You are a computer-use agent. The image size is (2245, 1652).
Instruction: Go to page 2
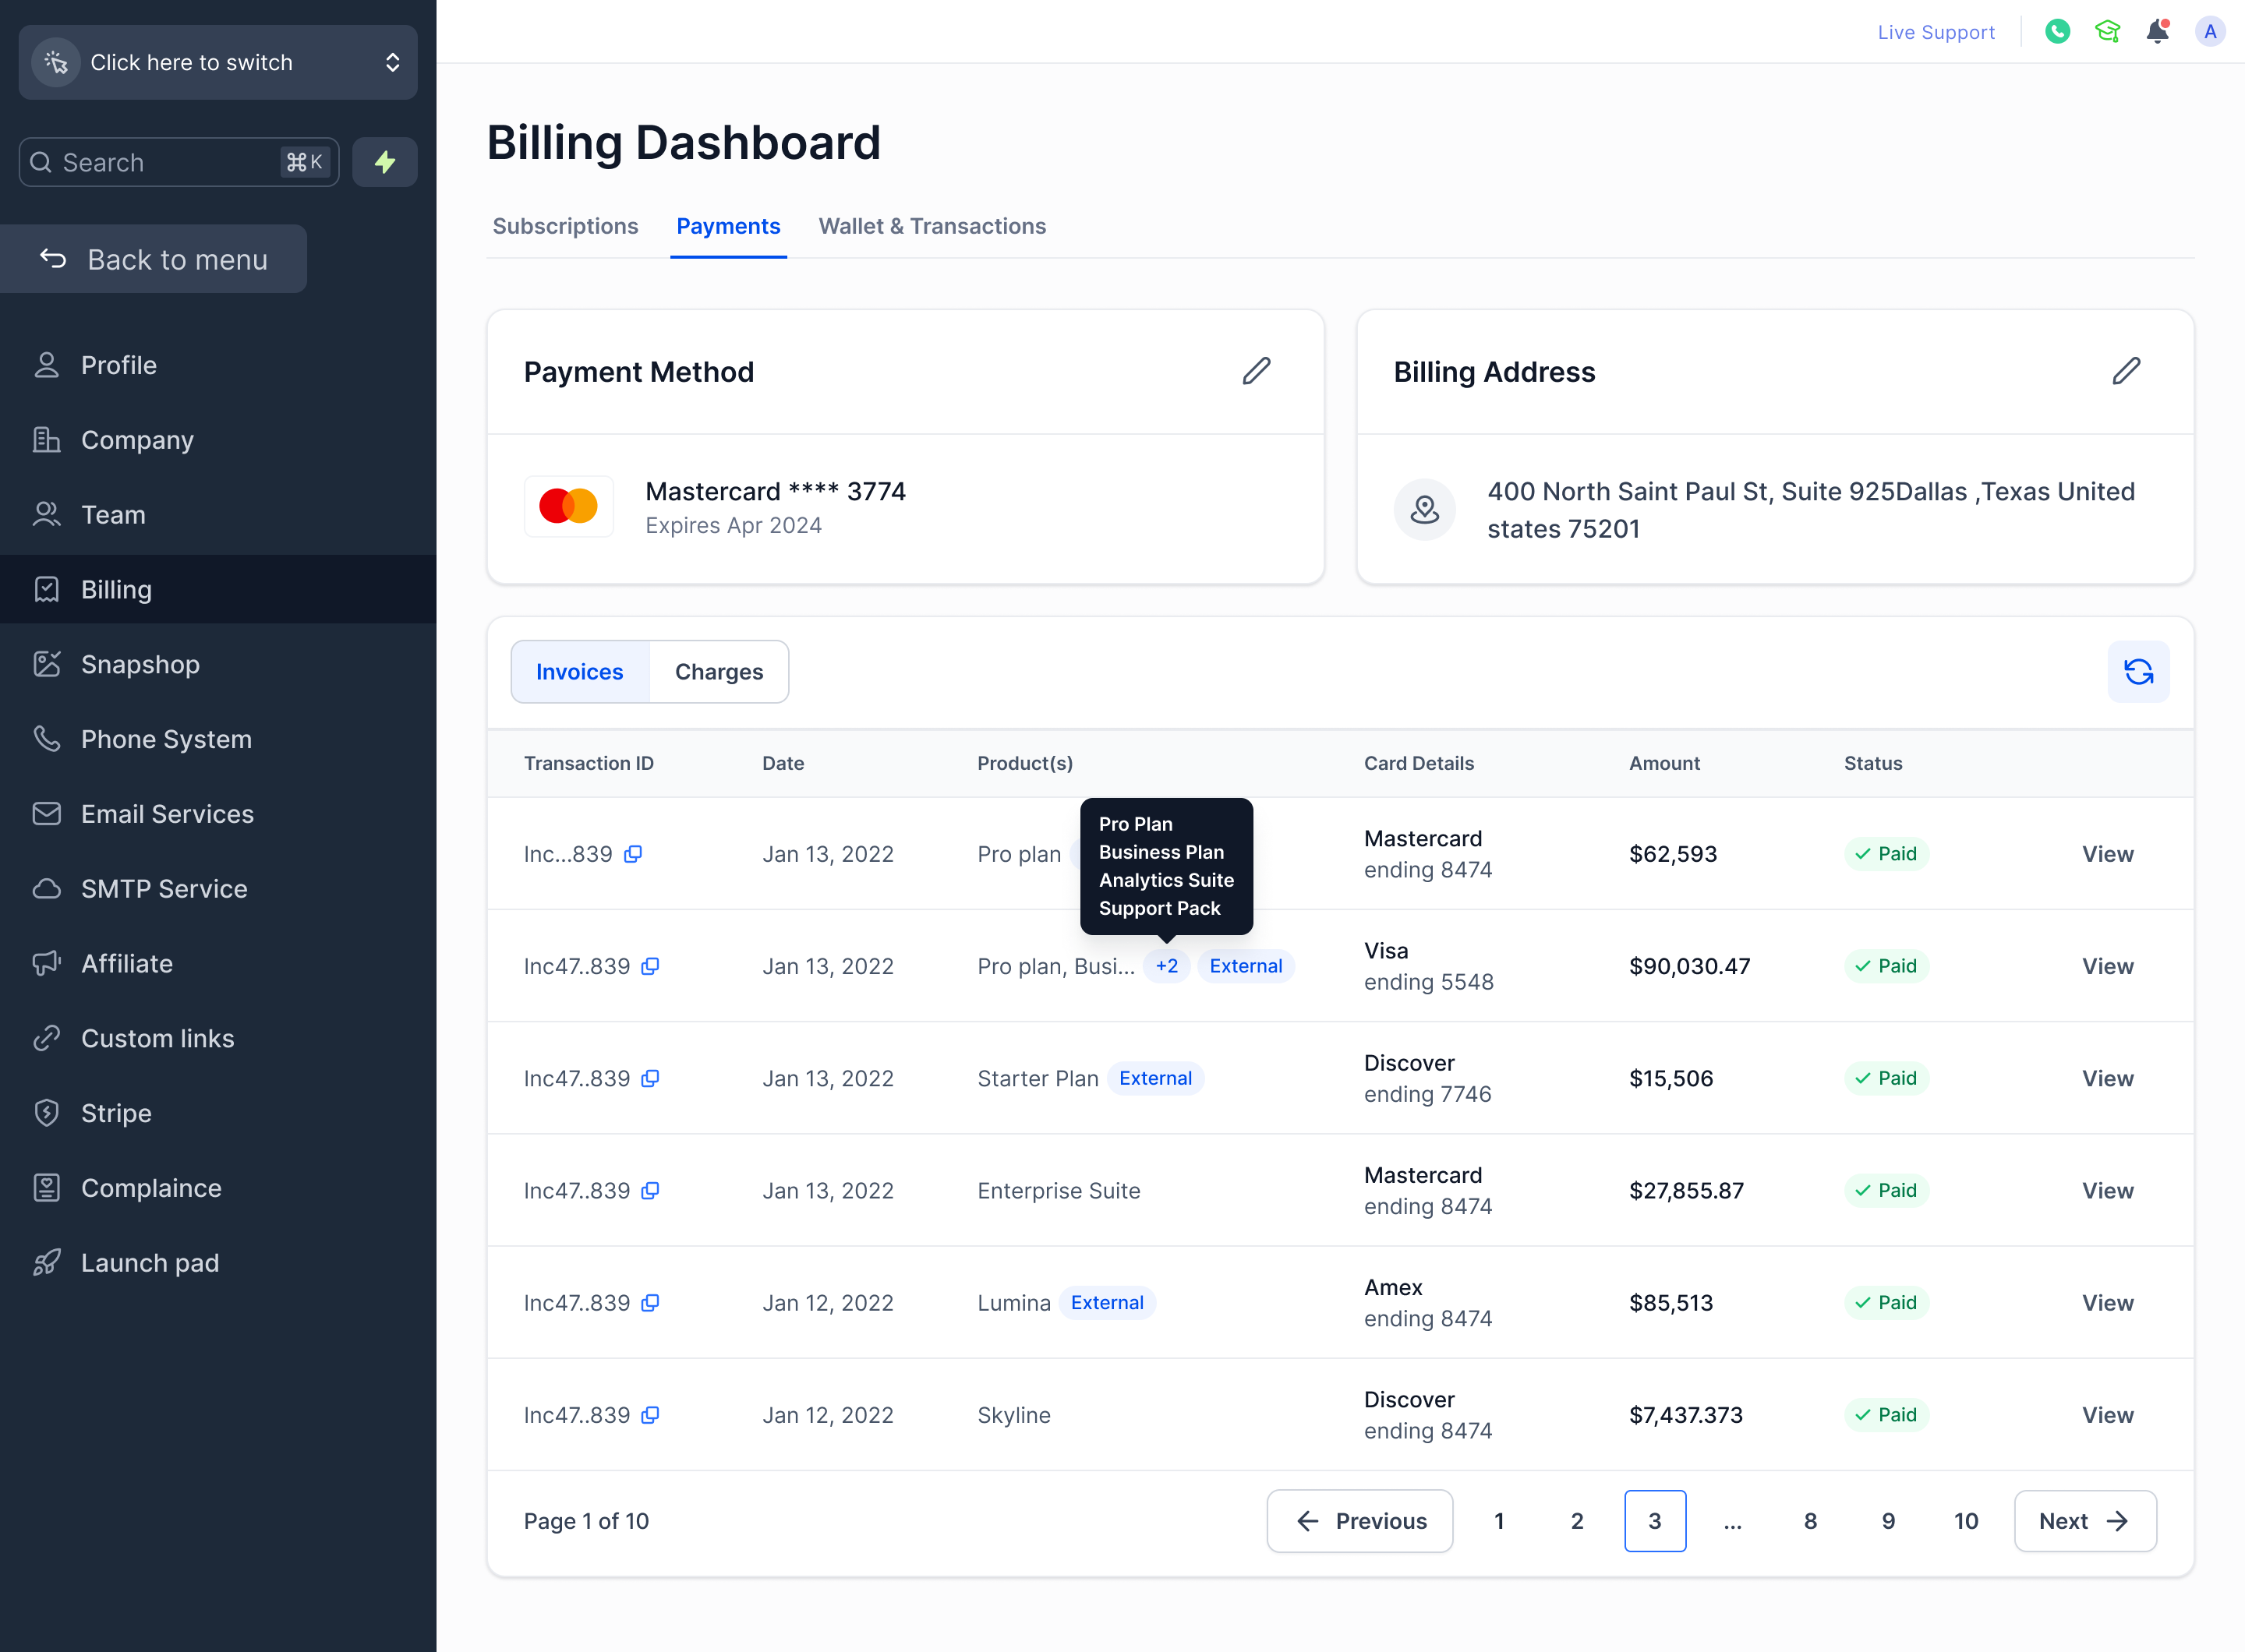[x=1577, y=1521]
